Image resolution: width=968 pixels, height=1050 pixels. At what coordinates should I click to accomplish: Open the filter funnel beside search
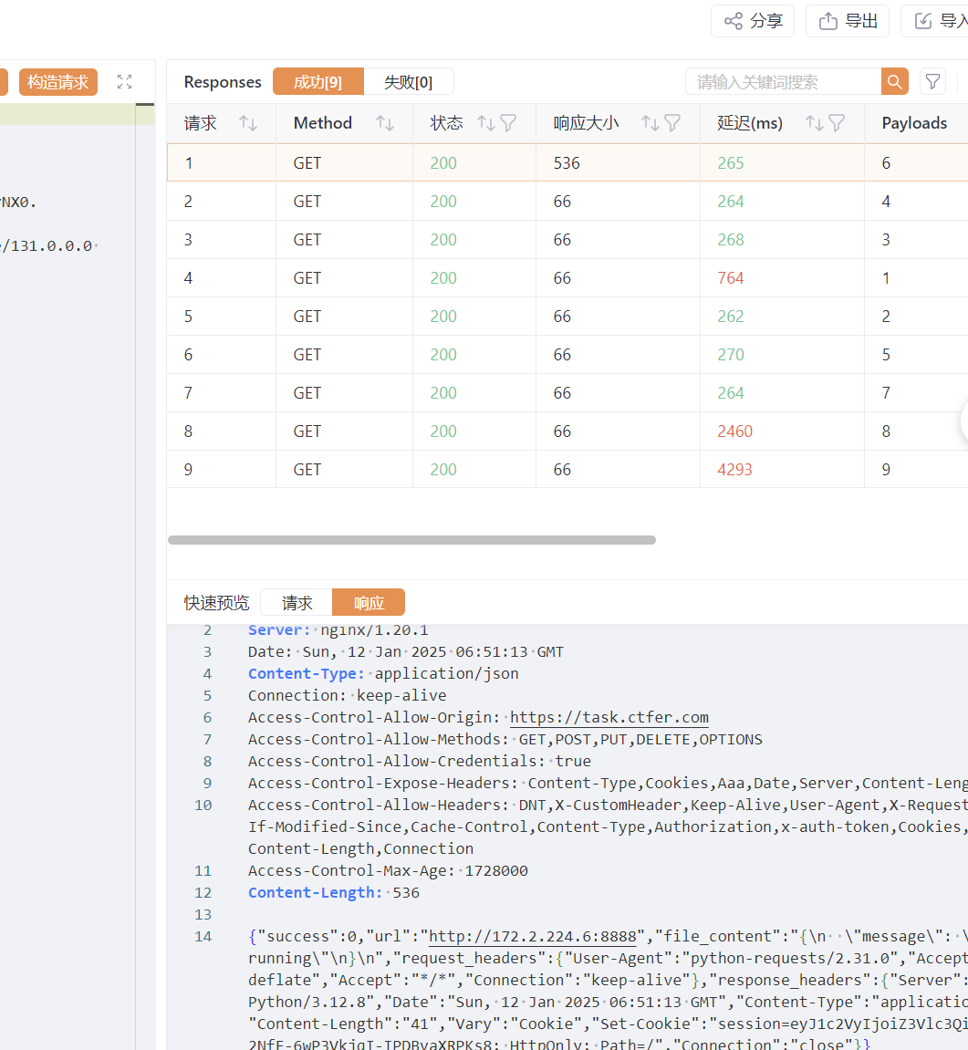[x=933, y=82]
